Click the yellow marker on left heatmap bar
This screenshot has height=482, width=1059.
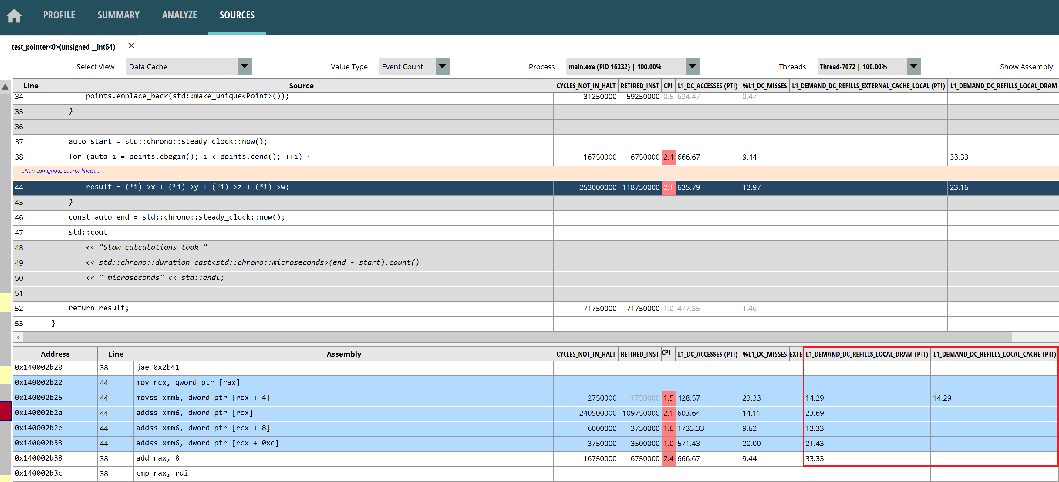(x=6, y=302)
